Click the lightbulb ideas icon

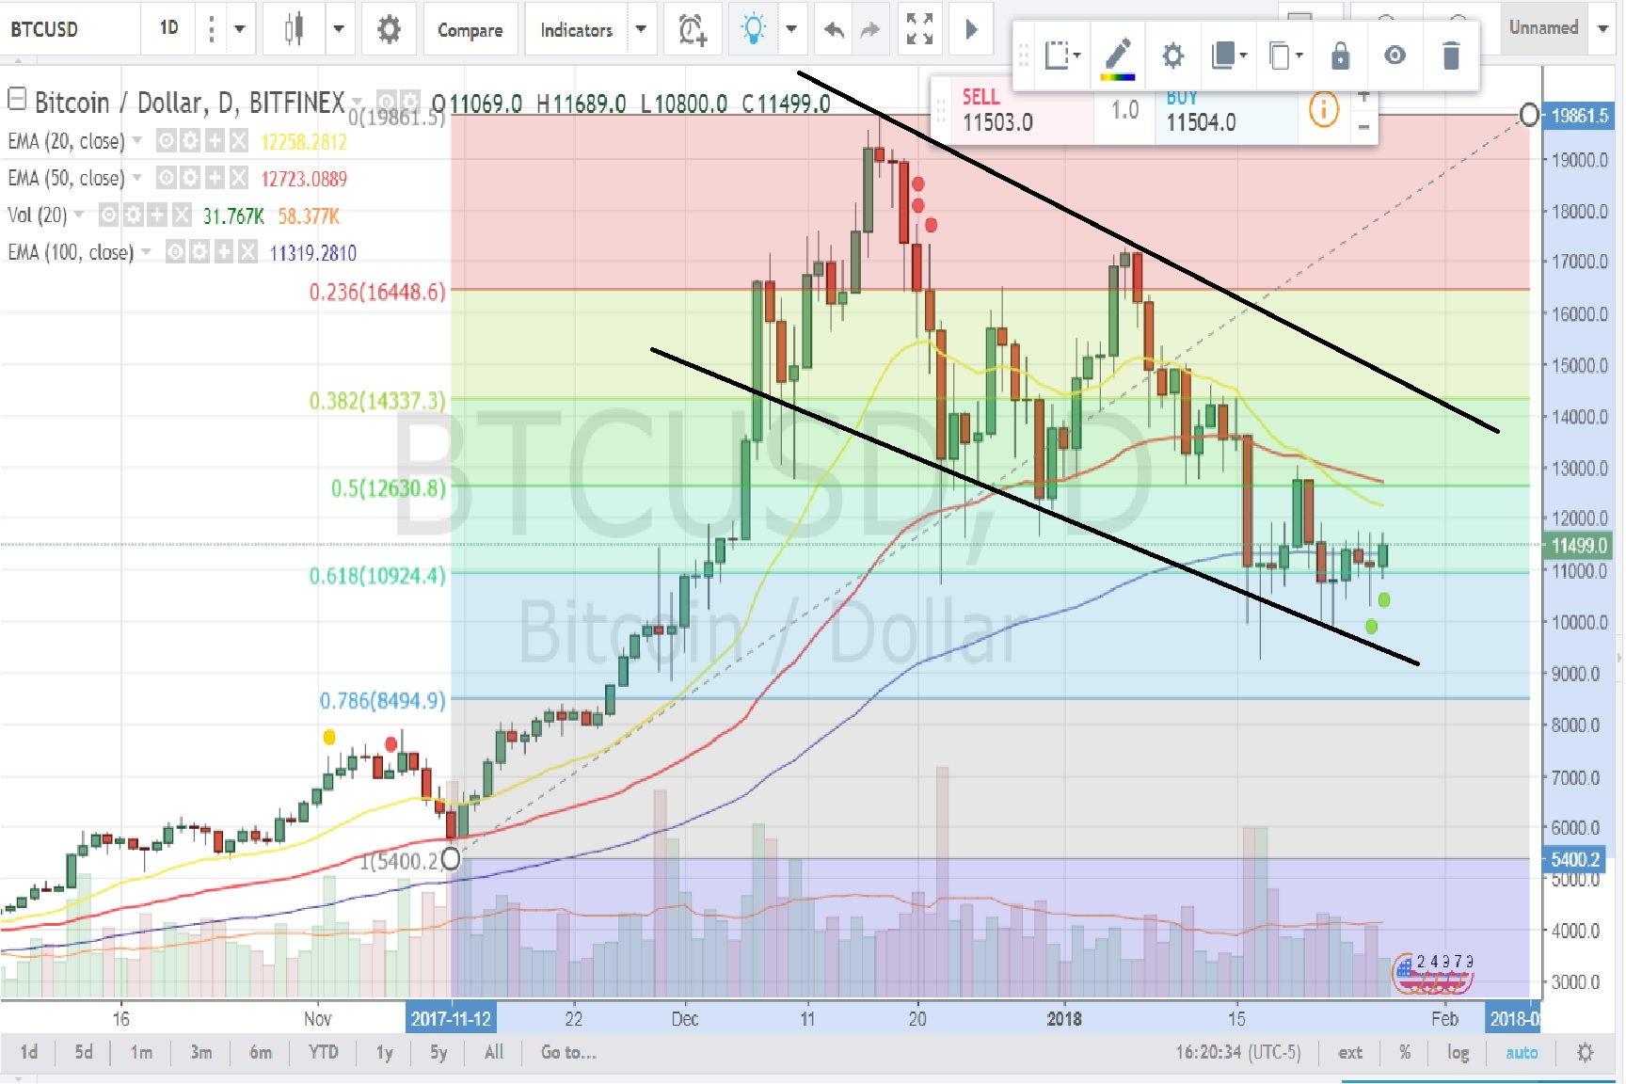click(753, 29)
